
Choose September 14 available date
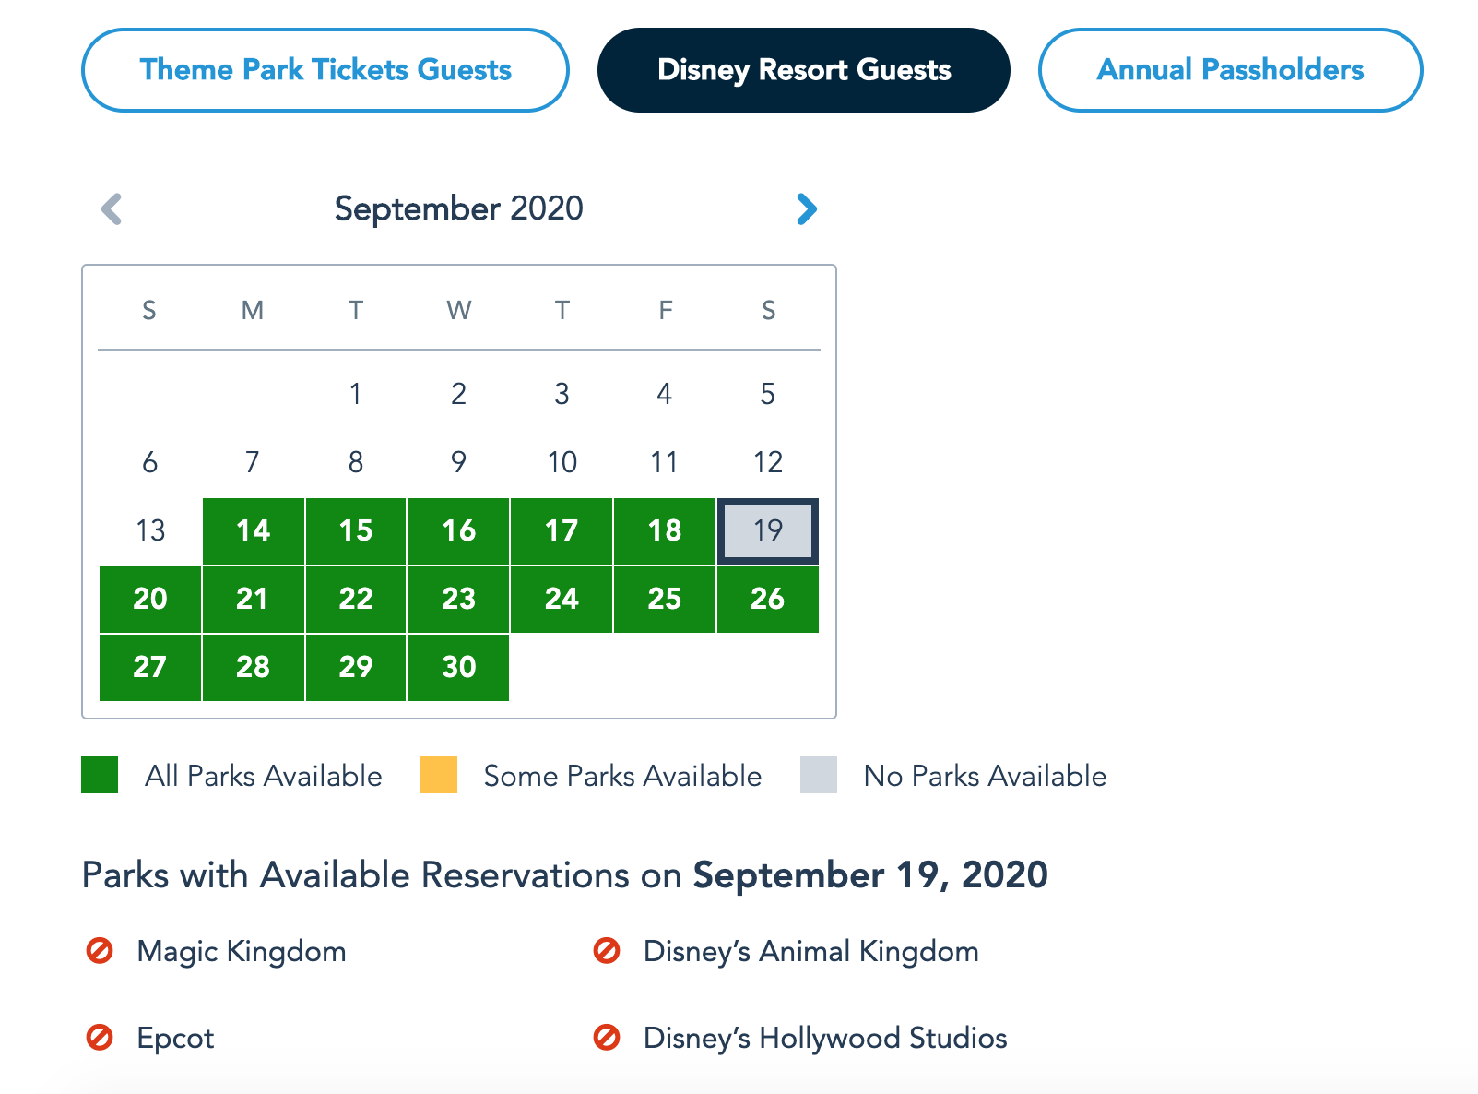[x=254, y=531]
